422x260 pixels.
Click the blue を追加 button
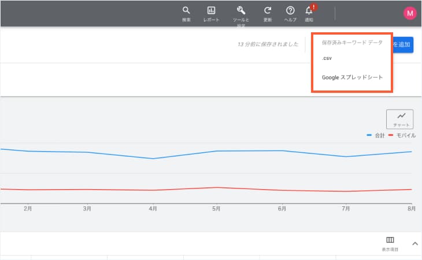point(403,44)
